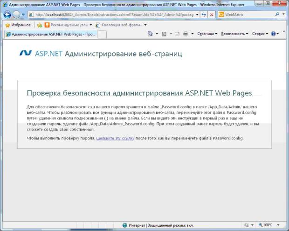Image resolution: width=289 pixels, height=231 pixels.
Task: Expand the zoom level dropdown arrow
Action: tap(278, 225)
